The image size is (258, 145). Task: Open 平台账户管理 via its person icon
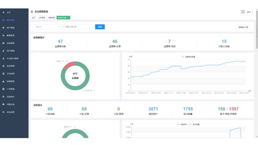click(3, 58)
